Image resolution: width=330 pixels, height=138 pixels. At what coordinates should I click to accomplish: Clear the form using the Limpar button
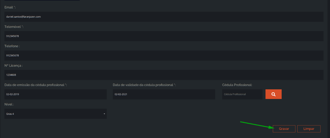pos(309,129)
